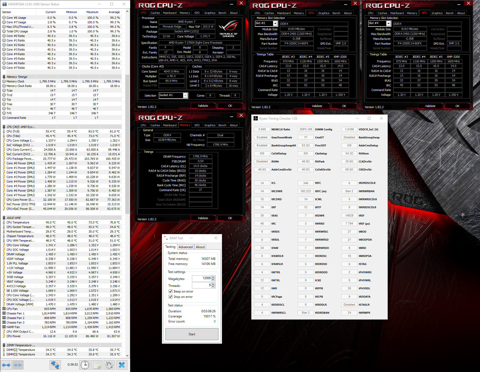480x372 pixels.
Task: Decrease Threads with the down stepper arrow
Action: click(213, 287)
